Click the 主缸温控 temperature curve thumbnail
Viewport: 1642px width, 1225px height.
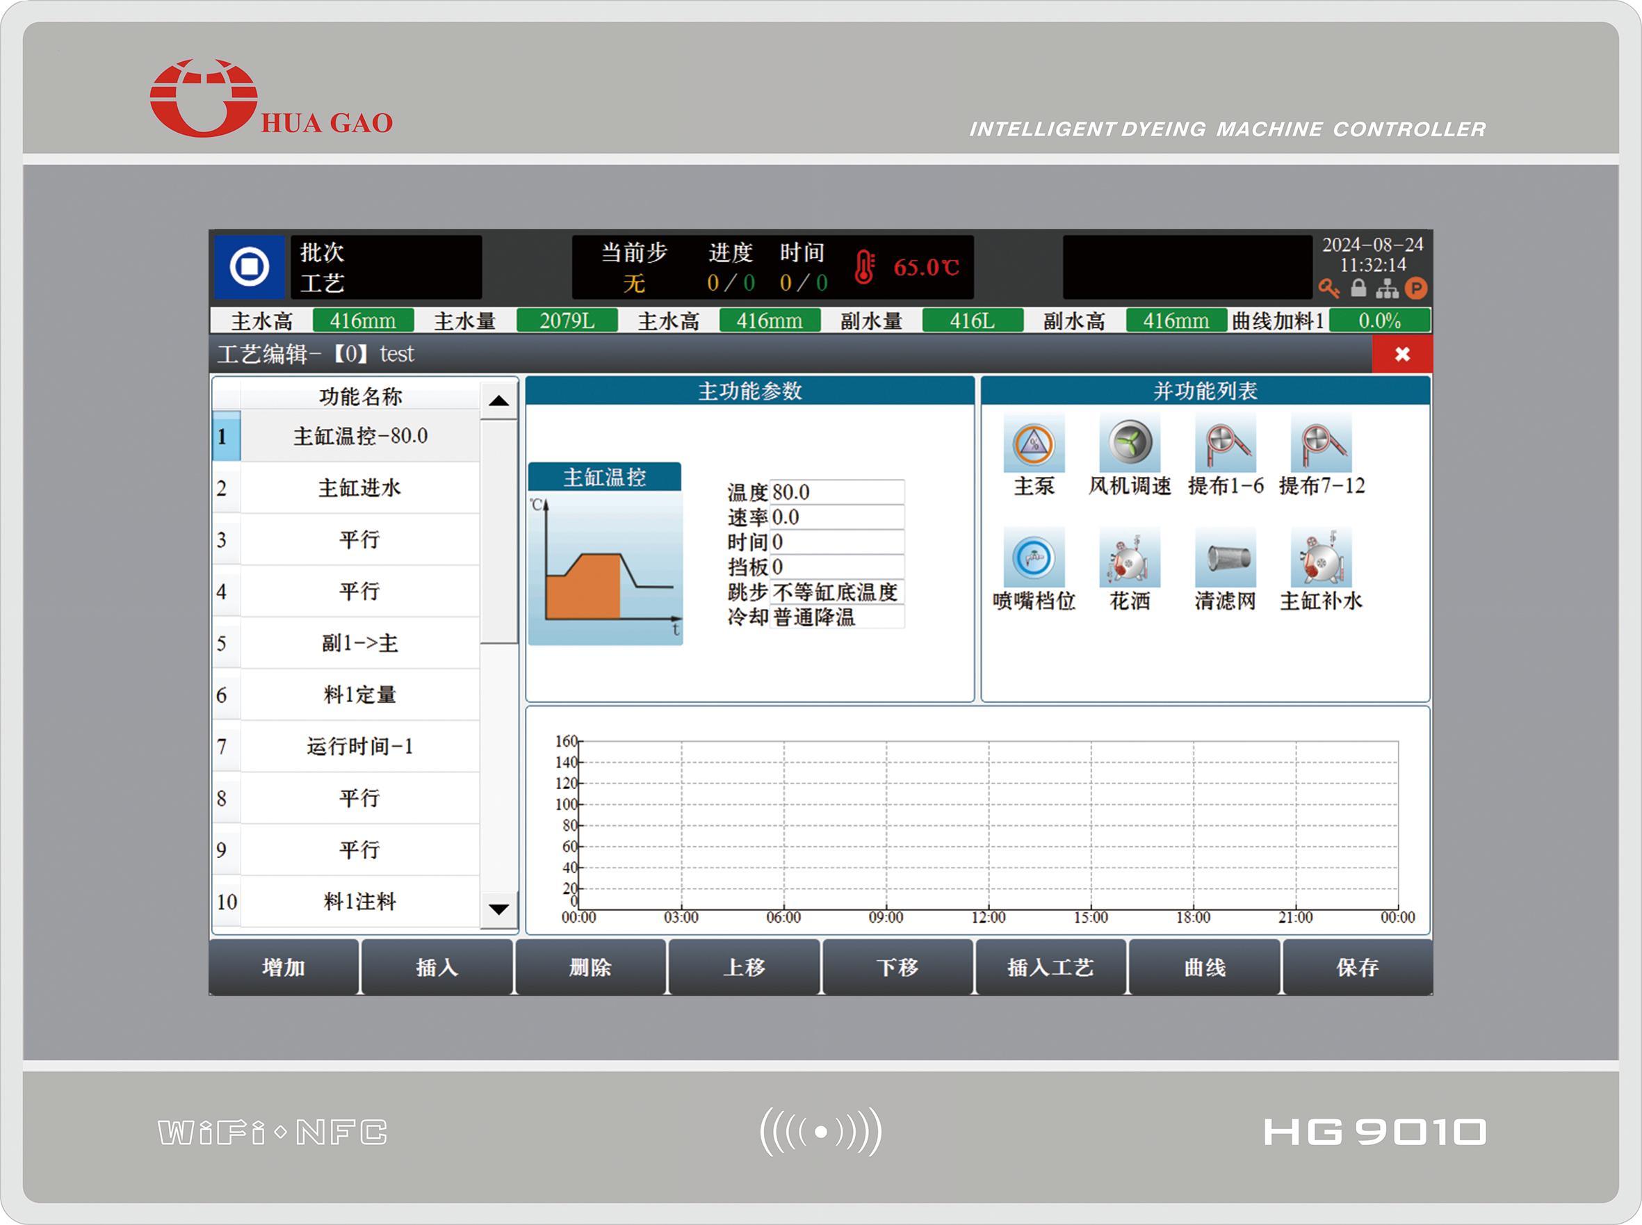pyautogui.click(x=605, y=554)
